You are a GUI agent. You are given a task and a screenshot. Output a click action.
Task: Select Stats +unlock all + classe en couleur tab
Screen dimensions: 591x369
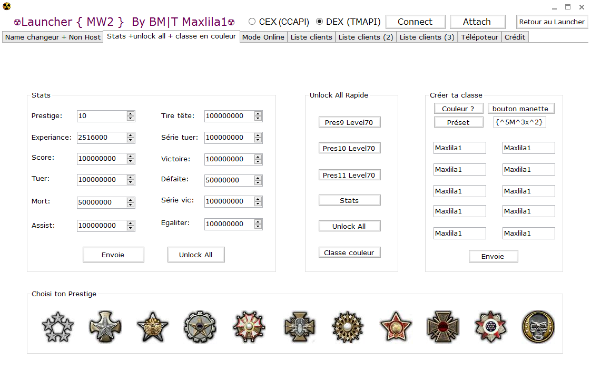point(171,36)
